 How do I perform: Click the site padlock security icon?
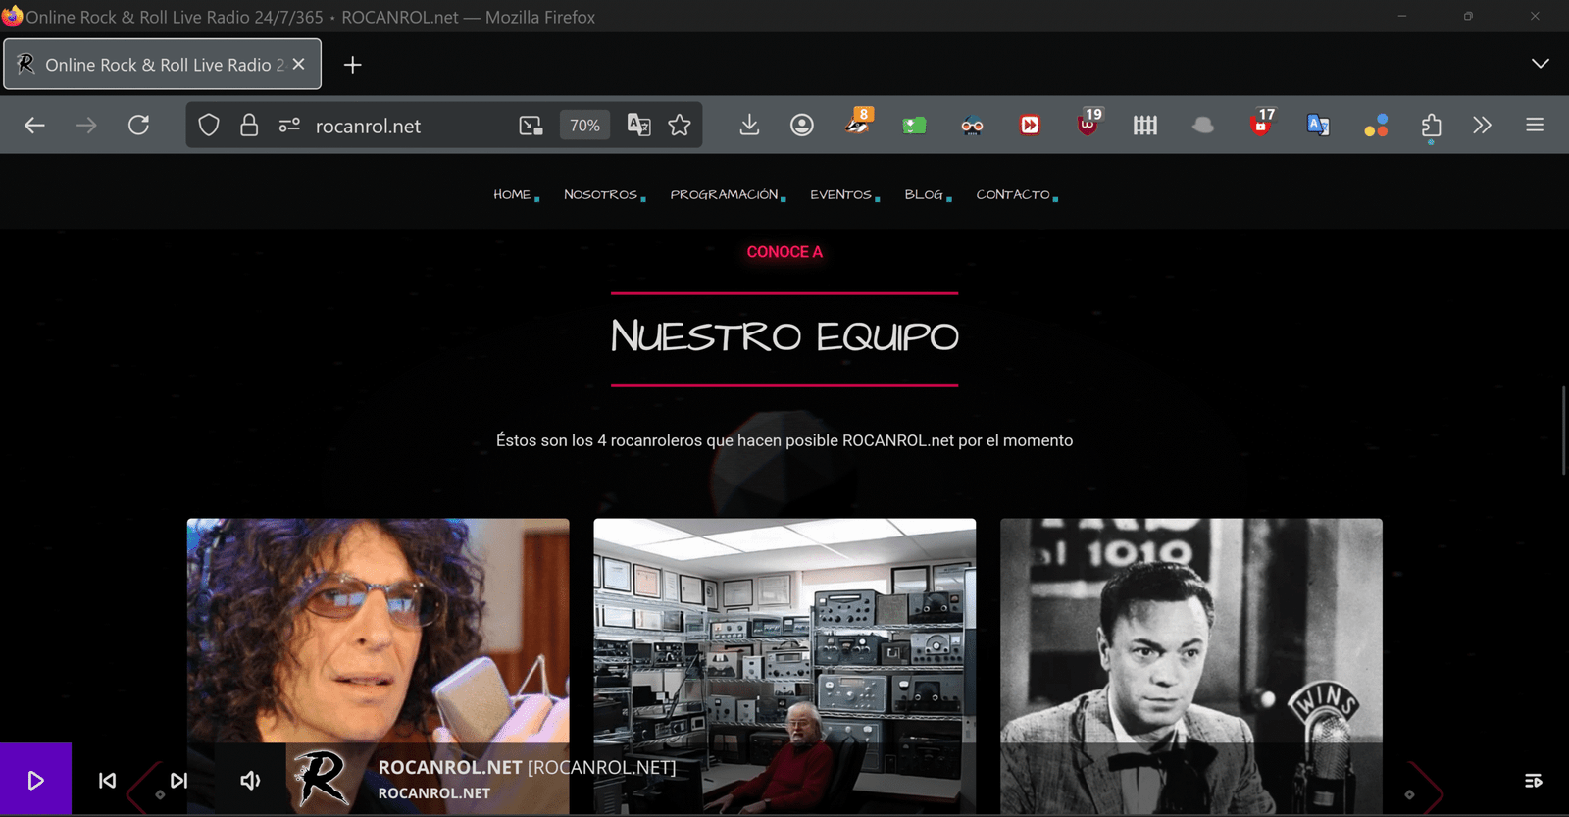pos(249,125)
